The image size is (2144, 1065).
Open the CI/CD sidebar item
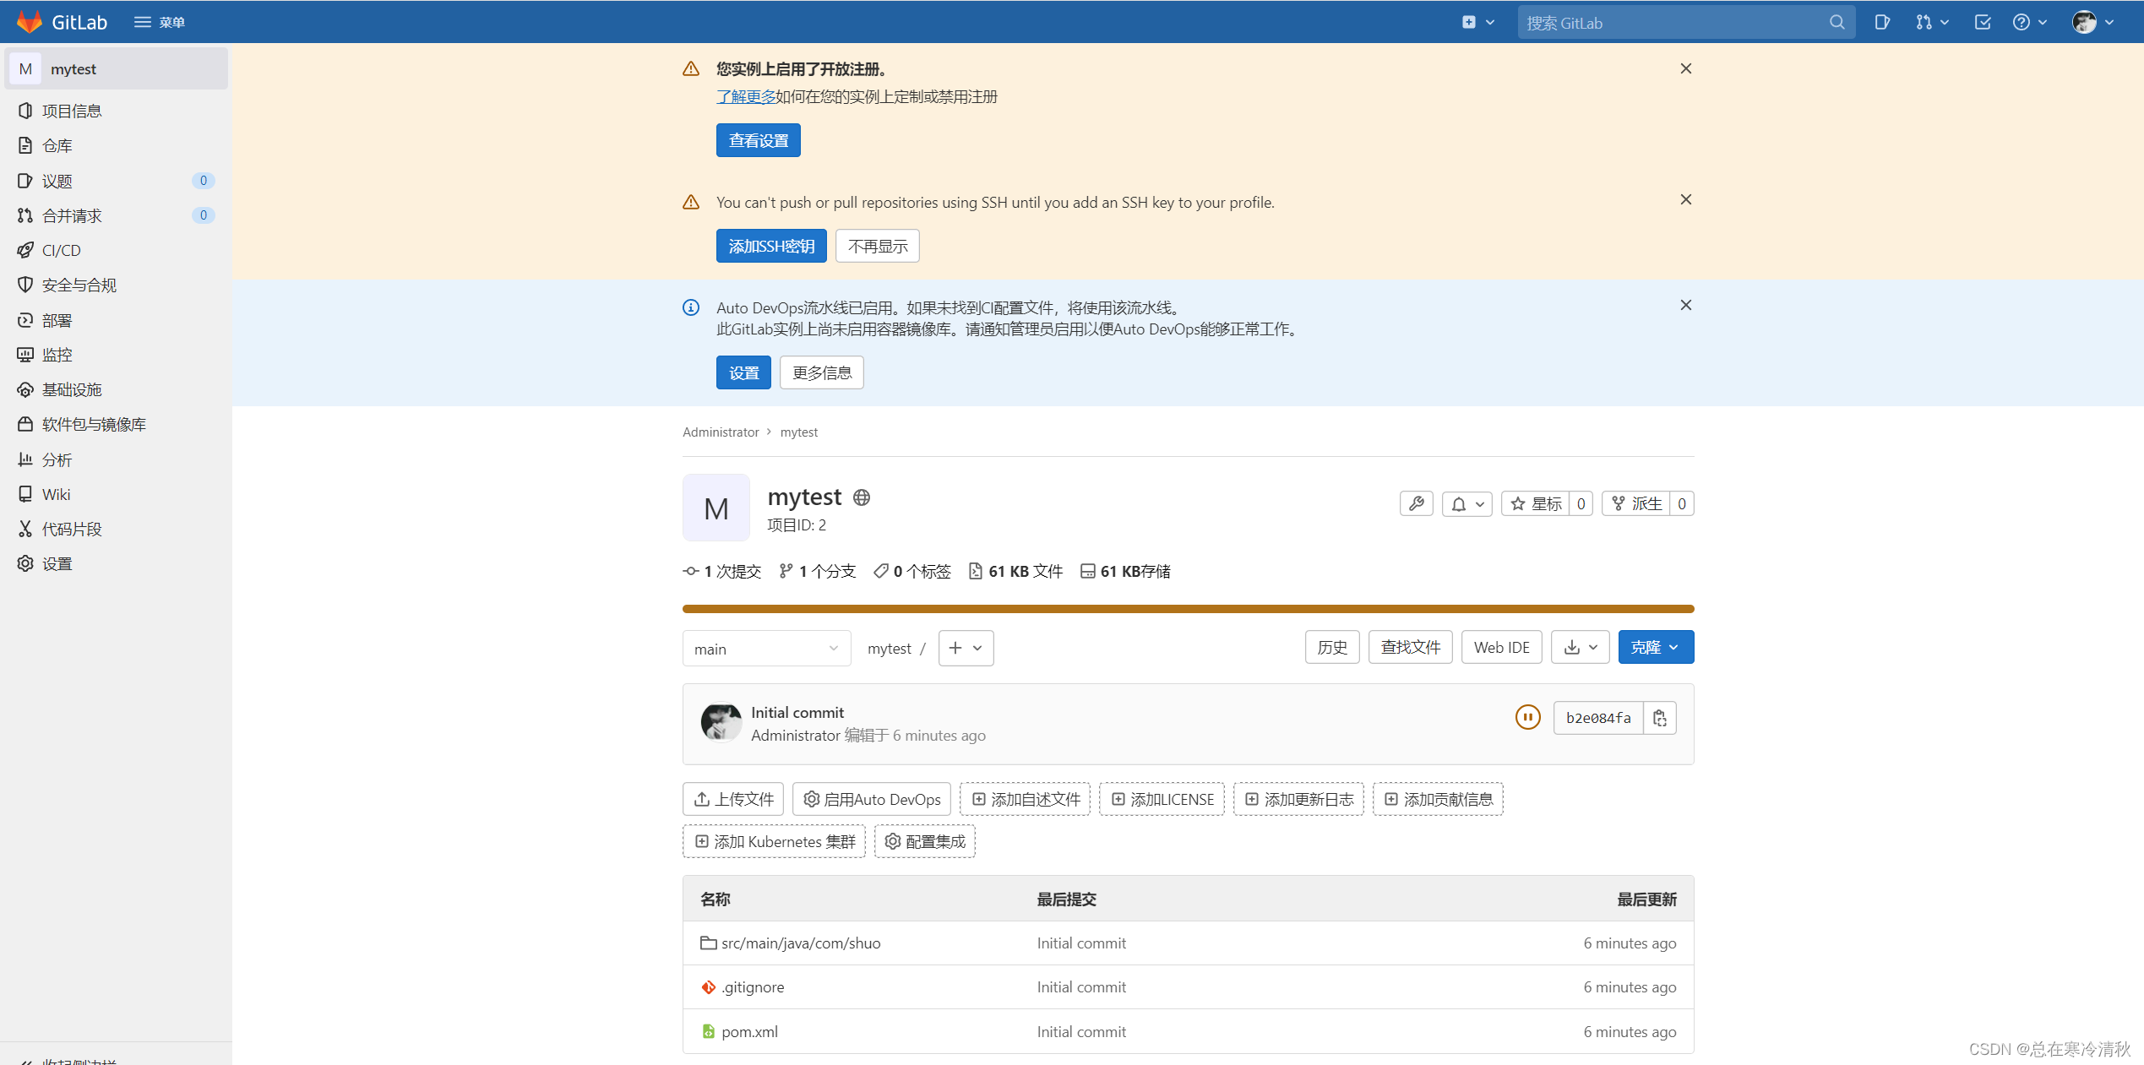[x=117, y=250]
